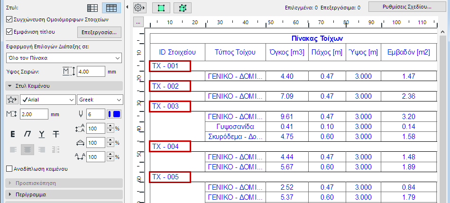
Task: Click the blue pen color swatch
Action: 114,114
